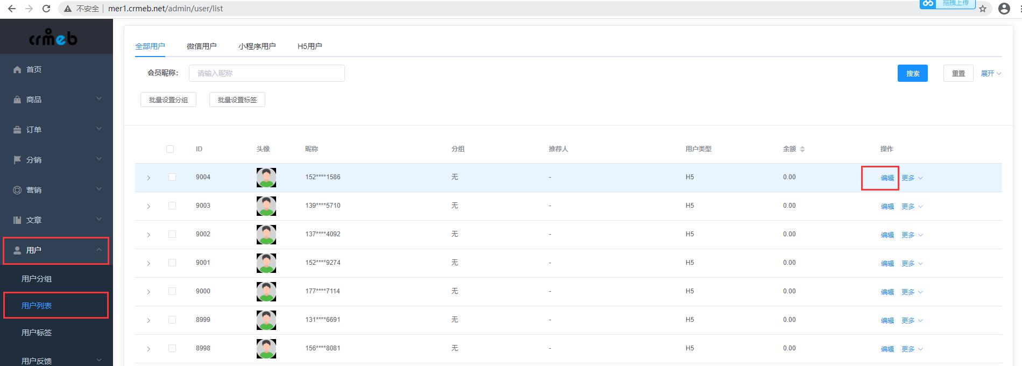The width and height of the screenshot is (1022, 366).
Task: Bookmark this page with the star icon
Action: pyautogui.click(x=983, y=9)
